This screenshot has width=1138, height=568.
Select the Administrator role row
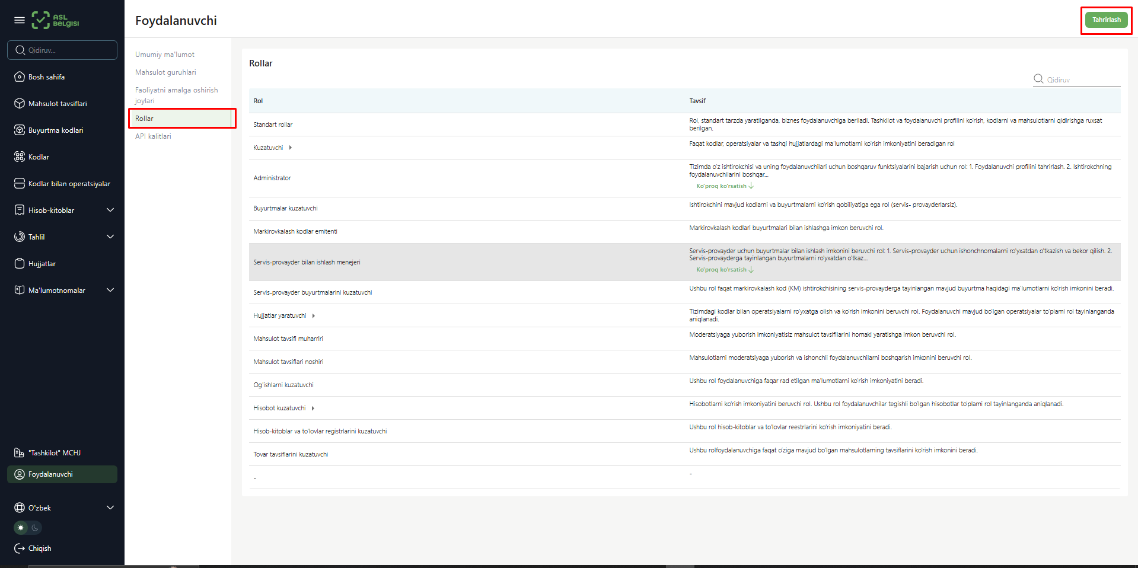[684, 178]
